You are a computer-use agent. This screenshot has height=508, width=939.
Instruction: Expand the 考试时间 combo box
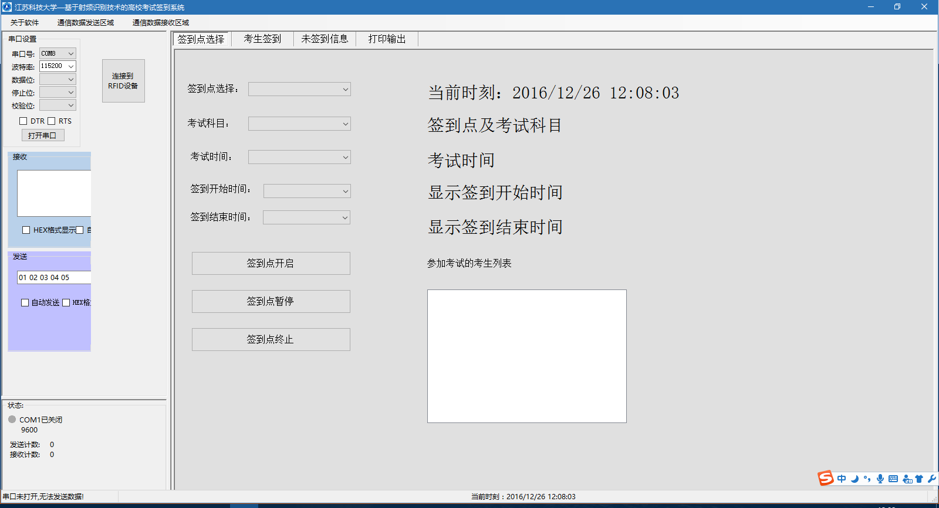point(299,157)
